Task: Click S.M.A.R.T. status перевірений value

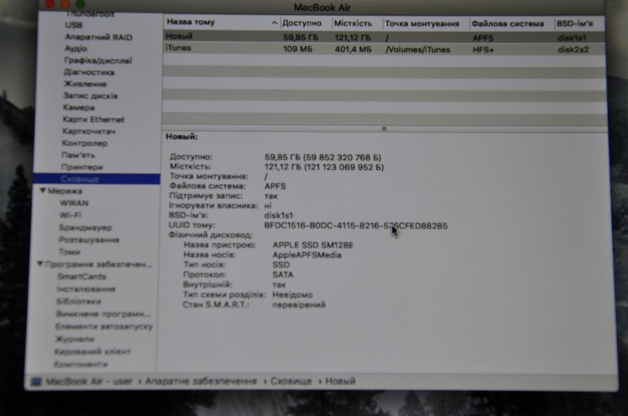Action: pyautogui.click(x=299, y=305)
